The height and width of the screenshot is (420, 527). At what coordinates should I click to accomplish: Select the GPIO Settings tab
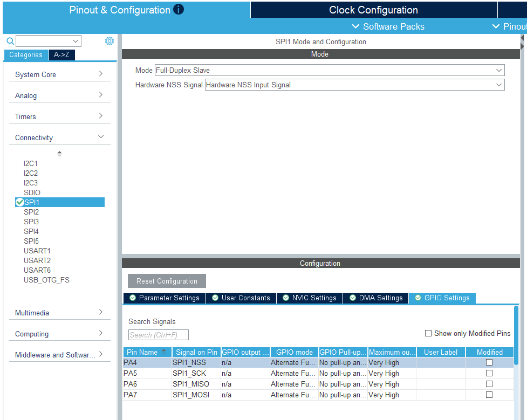pos(442,298)
